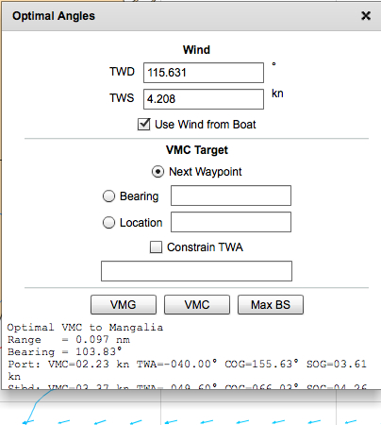
Task: Enable the Constrain TWA checkbox
Action: [156, 247]
